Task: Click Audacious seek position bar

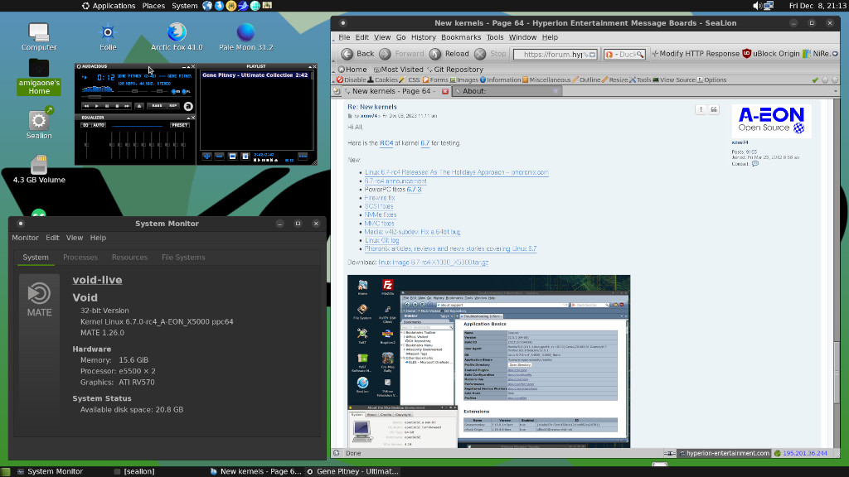Action: pyautogui.click(x=136, y=97)
